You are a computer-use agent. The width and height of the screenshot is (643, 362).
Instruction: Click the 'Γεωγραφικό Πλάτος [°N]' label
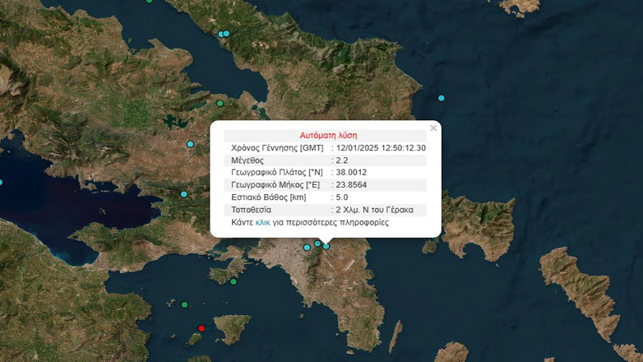[x=277, y=173]
